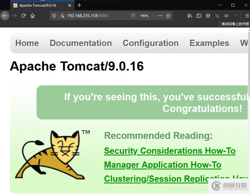Open the browser home page
This screenshot has height=194, width=250.
(x=33, y=16)
